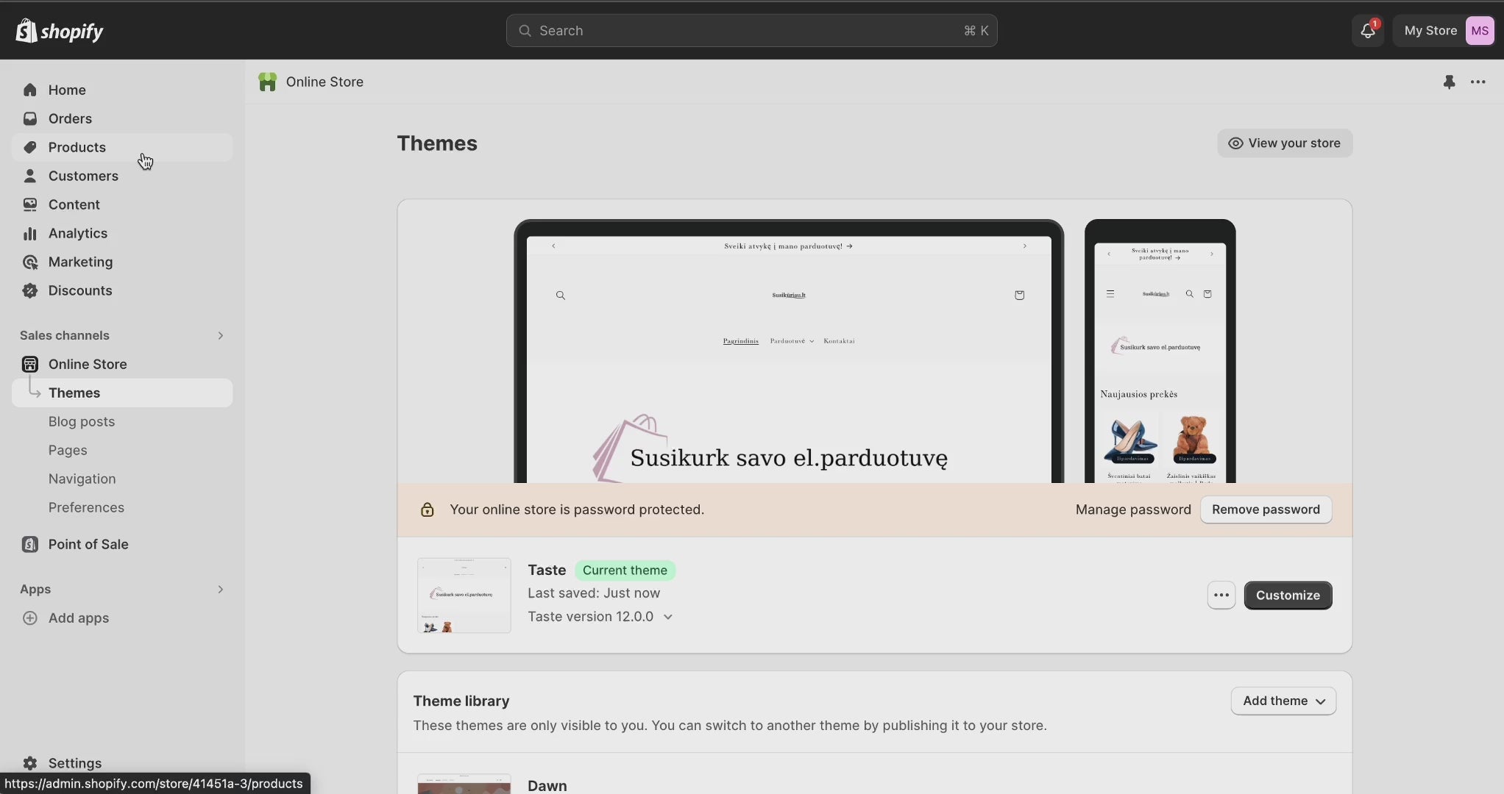1504x794 pixels.
Task: Click the Point of Sale icon
Action: click(30, 545)
